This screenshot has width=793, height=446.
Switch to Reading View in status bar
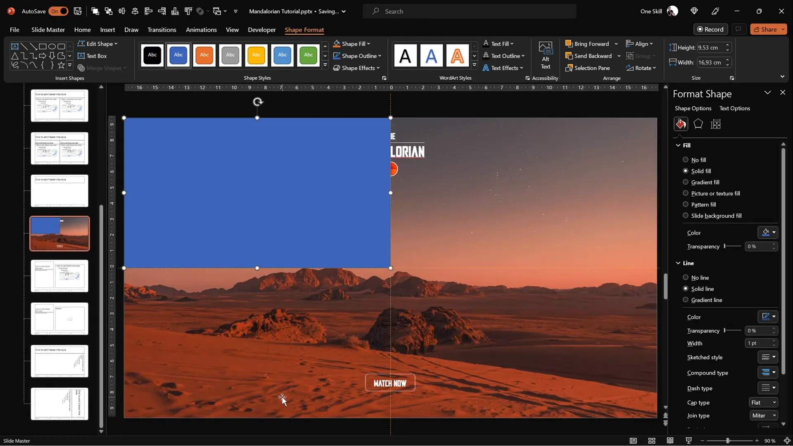(670, 441)
